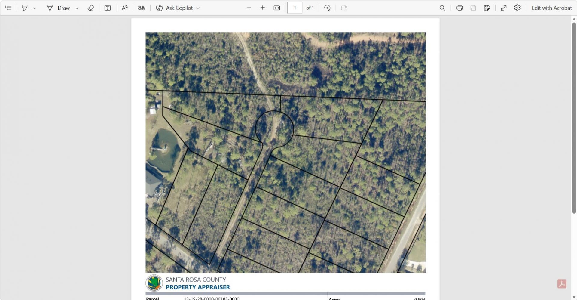Screen dimensions: 577x300
Task: Rotate the PDF page
Action: click(328, 8)
